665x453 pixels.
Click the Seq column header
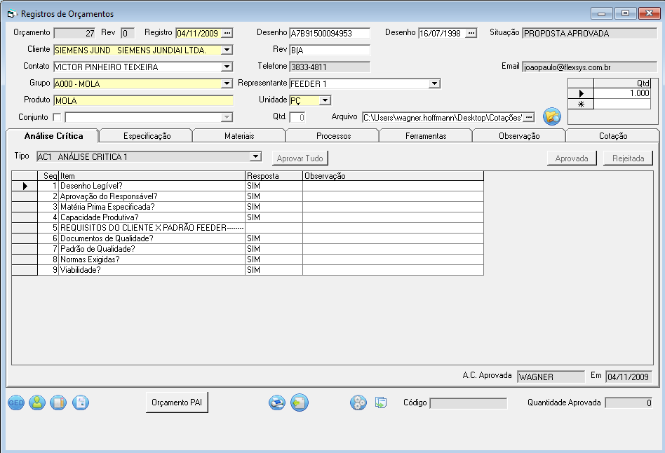point(48,175)
